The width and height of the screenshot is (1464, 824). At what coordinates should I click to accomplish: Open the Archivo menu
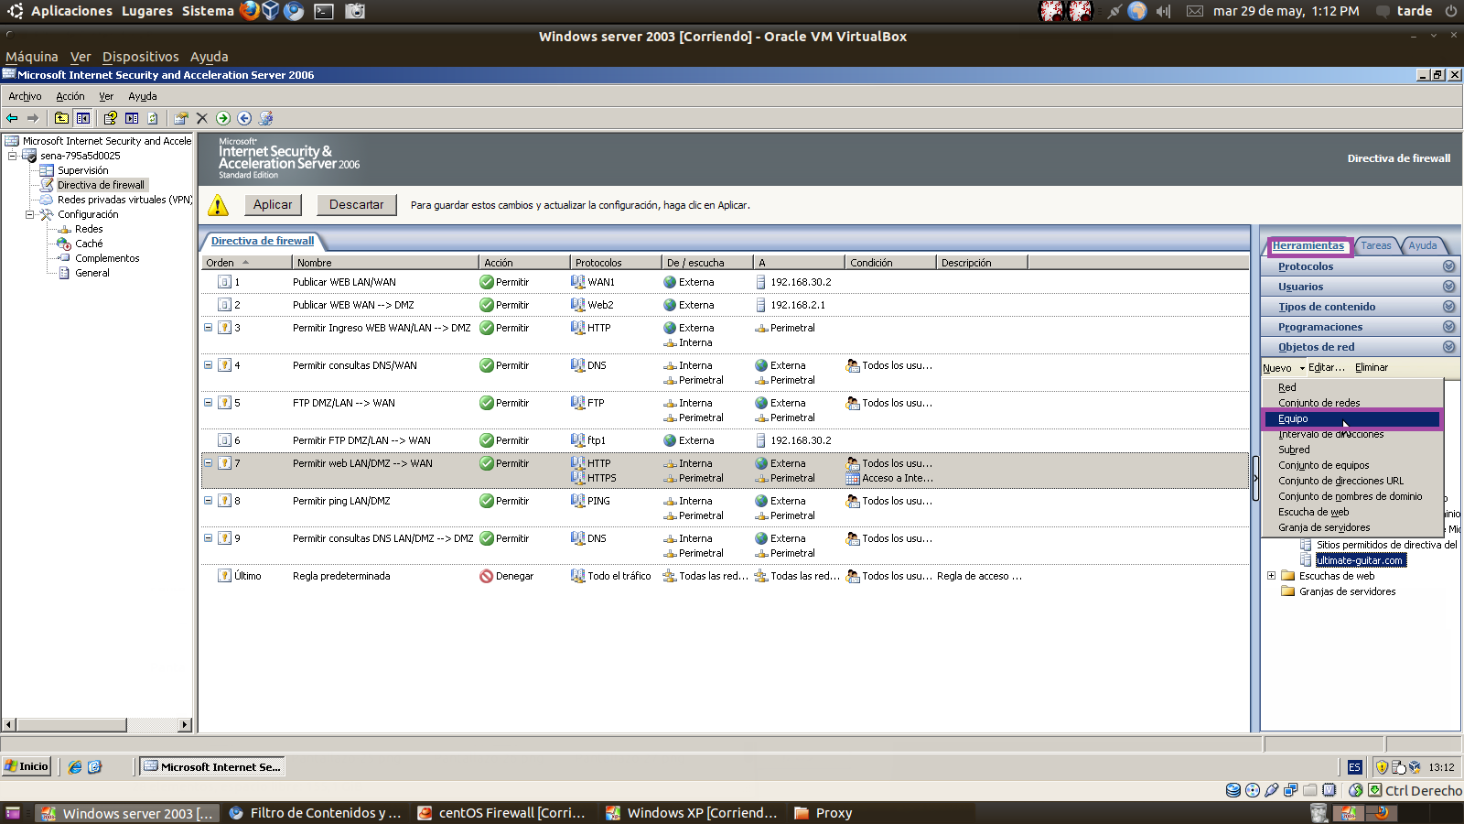point(25,96)
